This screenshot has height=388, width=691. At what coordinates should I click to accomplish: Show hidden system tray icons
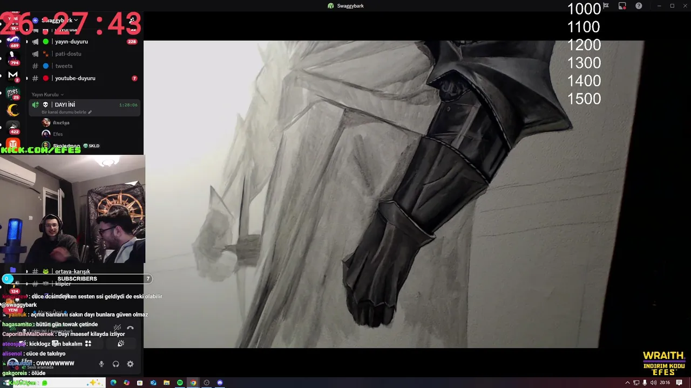627,383
